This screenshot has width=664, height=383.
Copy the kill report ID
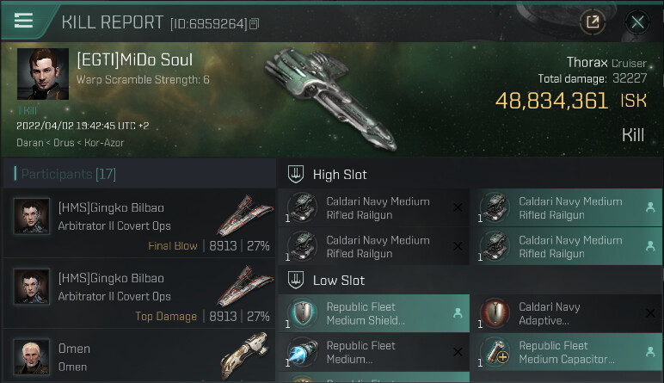[255, 24]
